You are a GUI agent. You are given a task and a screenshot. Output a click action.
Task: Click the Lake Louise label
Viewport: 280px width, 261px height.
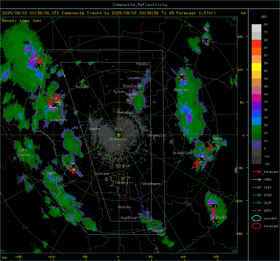tap(24, 152)
